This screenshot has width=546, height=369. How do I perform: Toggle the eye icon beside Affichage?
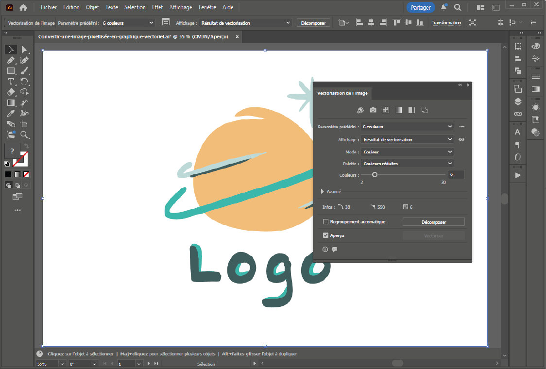461,140
